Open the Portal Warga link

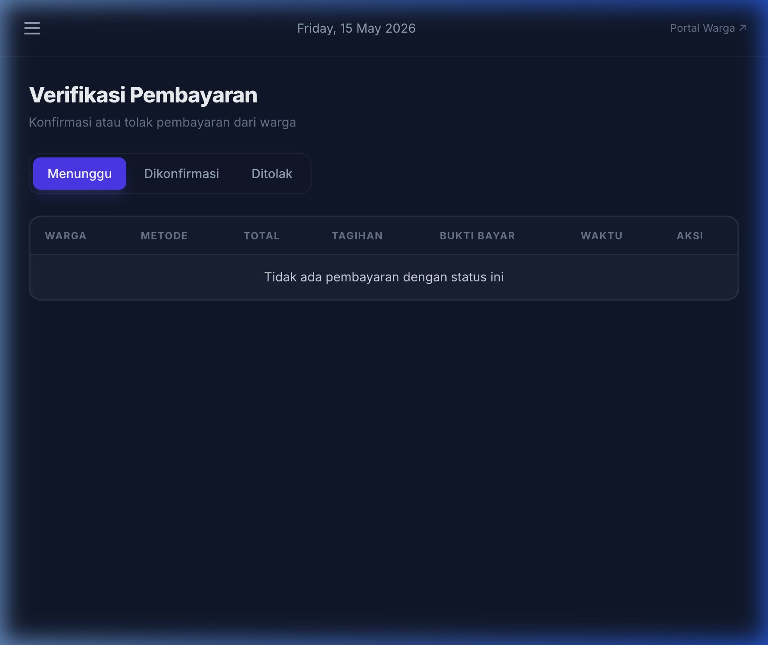click(708, 28)
